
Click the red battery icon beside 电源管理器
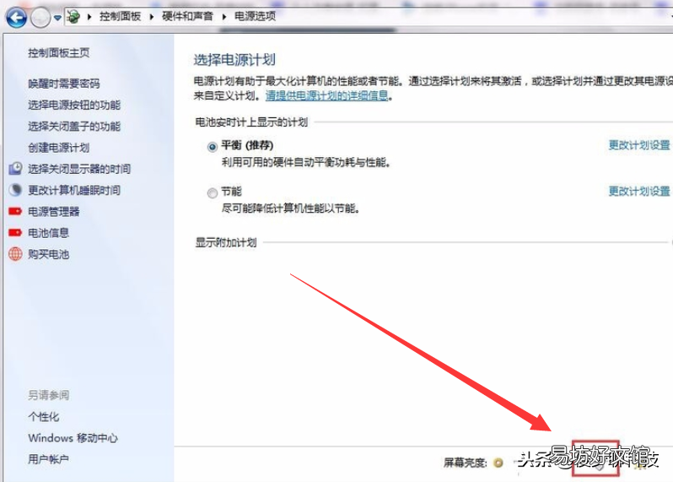[x=15, y=211]
